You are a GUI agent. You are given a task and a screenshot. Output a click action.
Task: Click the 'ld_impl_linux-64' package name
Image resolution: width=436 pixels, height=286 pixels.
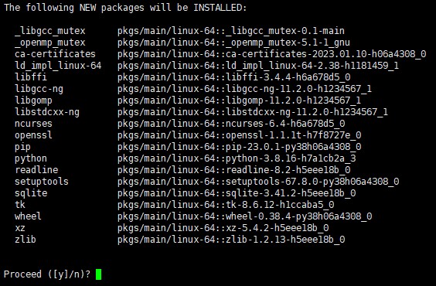click(58, 66)
